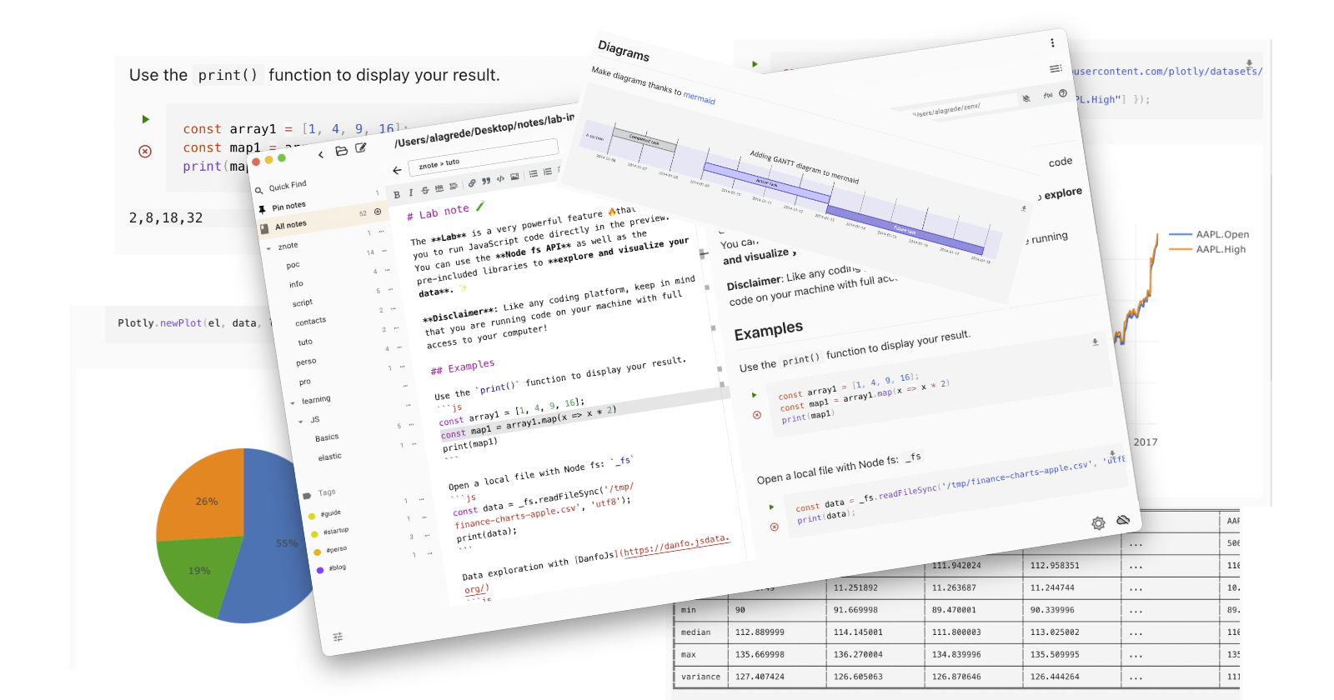Image resolution: width=1334 pixels, height=700 pixels.
Task: Open Quick Find in sidebar
Action: (288, 186)
